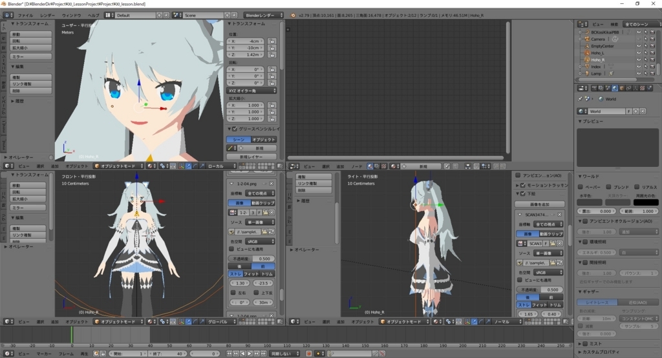Open the ウィンドウ menu
The image size is (662, 358).
click(71, 15)
